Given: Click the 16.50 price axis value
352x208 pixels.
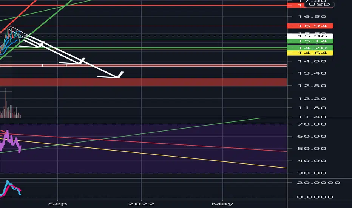Looking at the screenshot, I should click(312, 16).
